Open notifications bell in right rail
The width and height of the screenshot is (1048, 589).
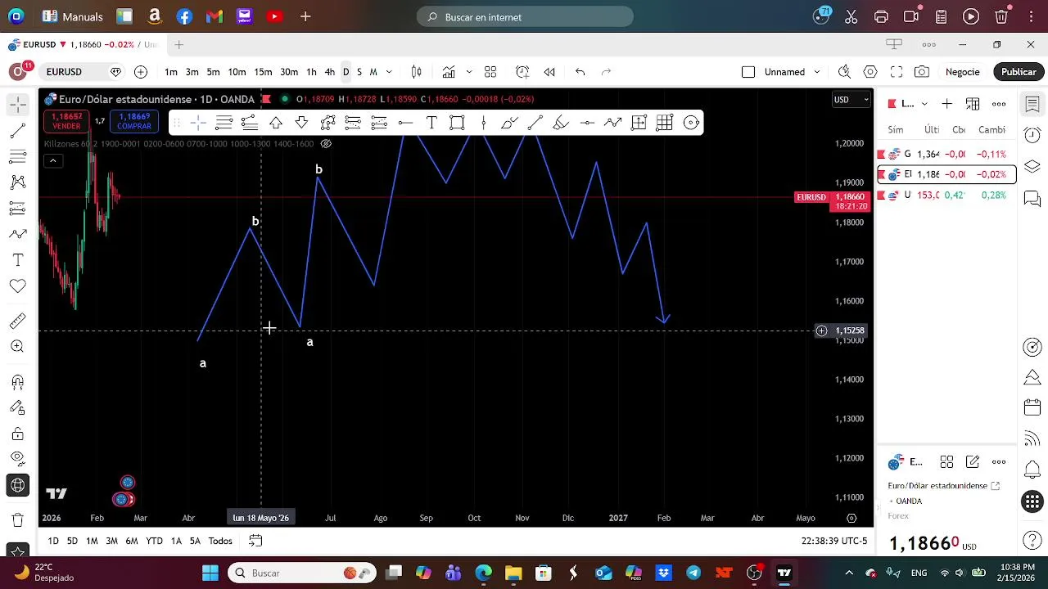(1032, 470)
